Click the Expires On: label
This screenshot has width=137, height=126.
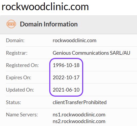tap(18, 77)
